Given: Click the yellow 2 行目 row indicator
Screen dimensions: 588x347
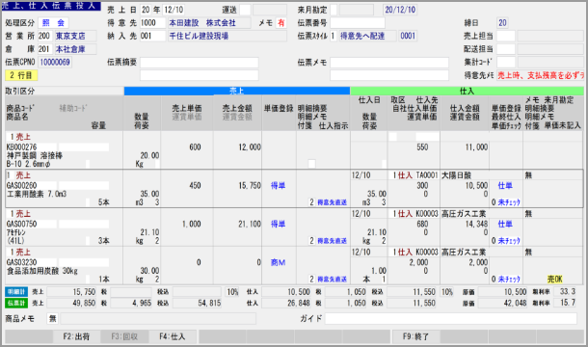Looking at the screenshot, I should [21, 75].
